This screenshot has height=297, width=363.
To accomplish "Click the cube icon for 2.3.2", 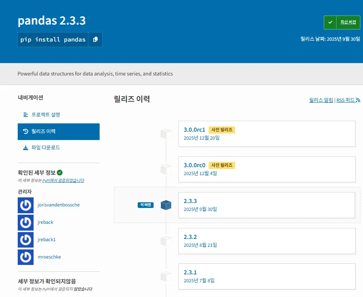I will coord(166,241).
